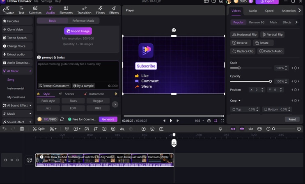Open the Prompt Generator dropdown
305x184 pixels.
click(x=54, y=86)
